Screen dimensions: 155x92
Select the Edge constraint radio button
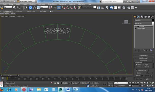(x=143, y=65)
